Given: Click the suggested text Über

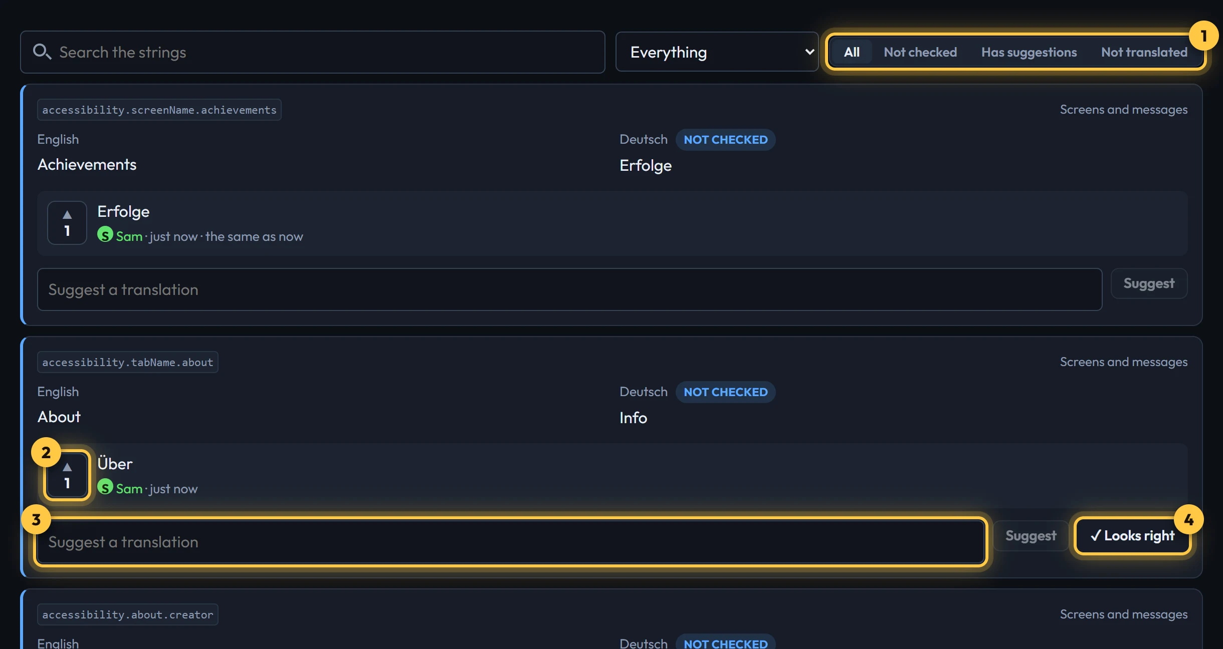Looking at the screenshot, I should [x=115, y=464].
